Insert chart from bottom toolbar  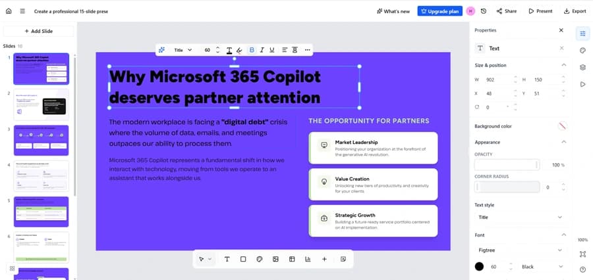[308, 259]
